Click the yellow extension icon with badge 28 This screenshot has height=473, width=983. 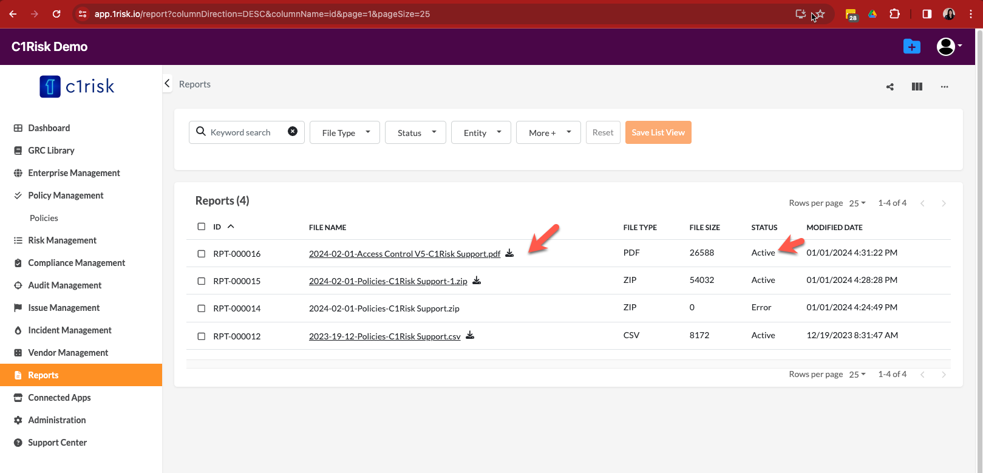[x=851, y=15]
